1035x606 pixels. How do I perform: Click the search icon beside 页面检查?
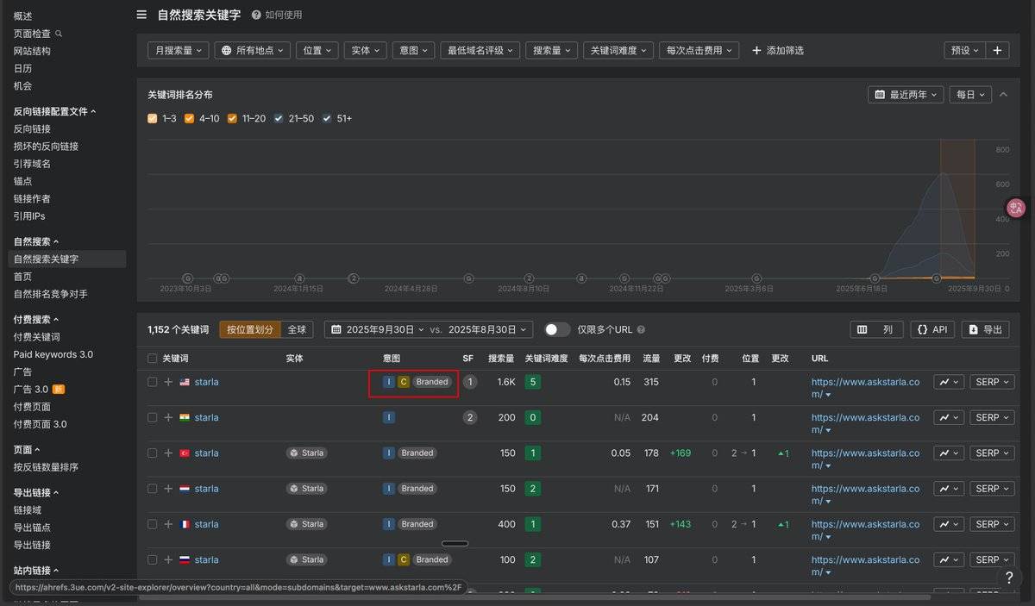point(59,34)
